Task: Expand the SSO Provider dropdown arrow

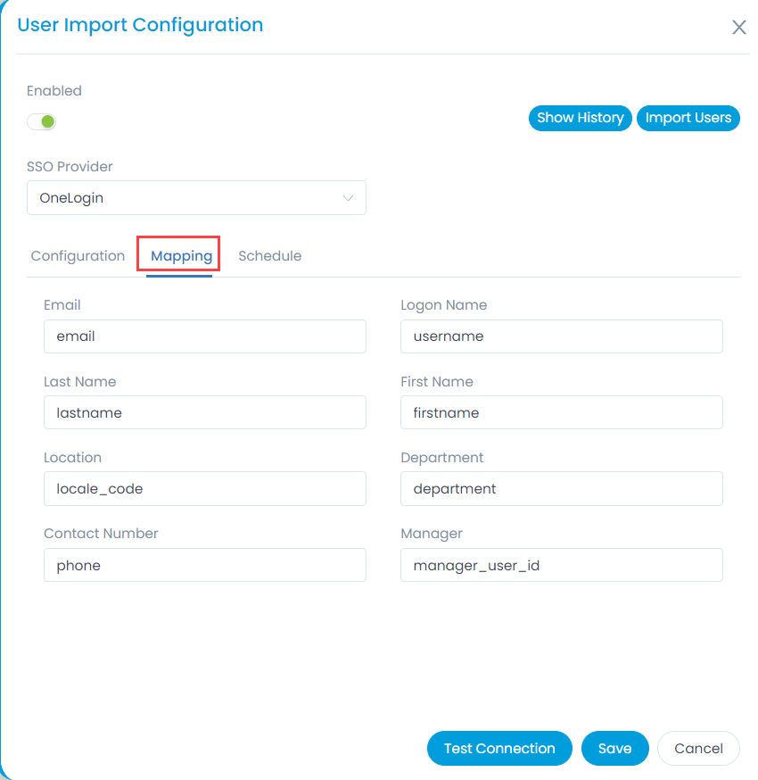Action: (348, 198)
